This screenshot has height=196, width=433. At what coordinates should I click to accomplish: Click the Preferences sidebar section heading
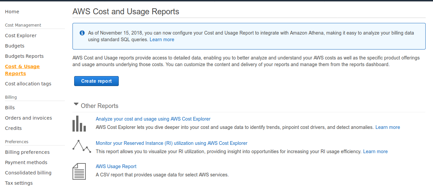tap(17, 142)
